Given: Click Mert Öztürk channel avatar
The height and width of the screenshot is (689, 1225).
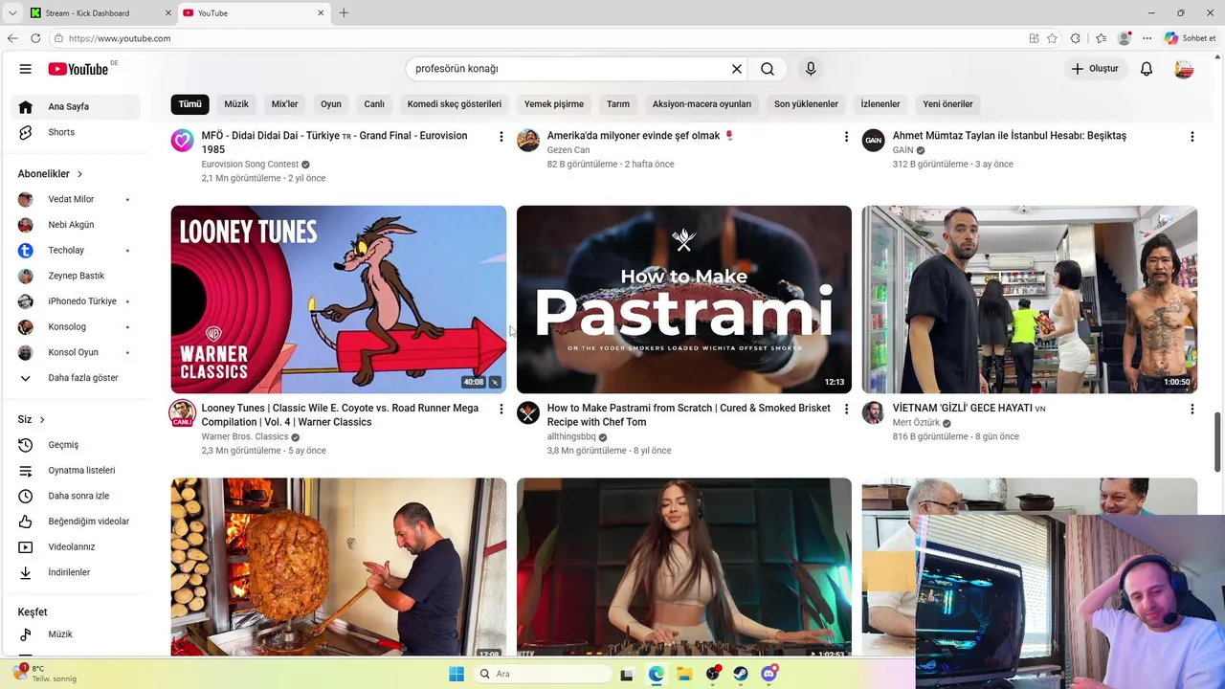Looking at the screenshot, I should click(873, 412).
